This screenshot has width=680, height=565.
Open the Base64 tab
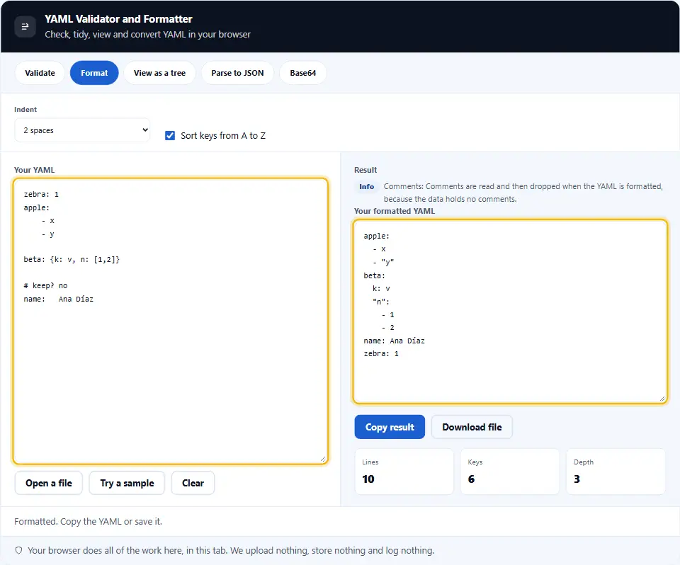[x=303, y=73]
